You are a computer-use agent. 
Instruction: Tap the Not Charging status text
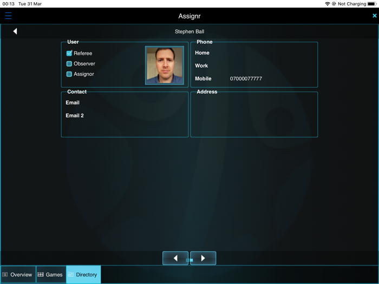click(352, 4)
